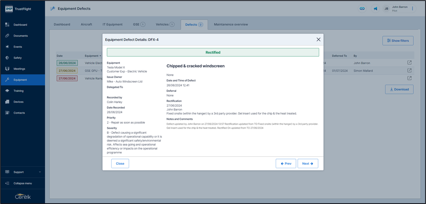The height and width of the screenshot is (204, 426).
Task: Click the Next button in dialog
Action: point(308,164)
